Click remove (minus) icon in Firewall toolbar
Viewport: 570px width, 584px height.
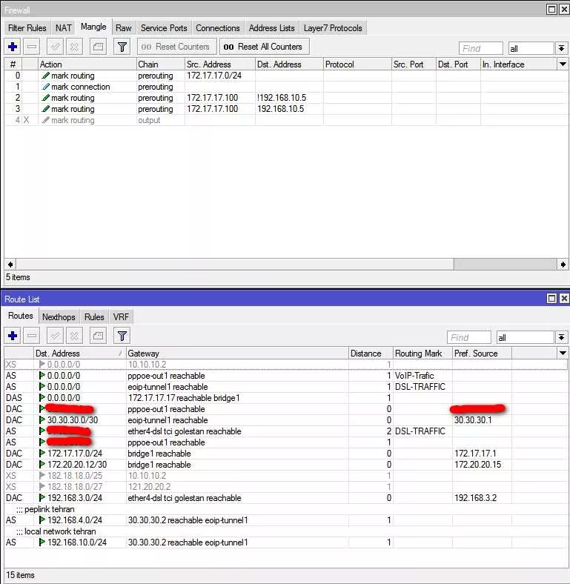pos(32,47)
